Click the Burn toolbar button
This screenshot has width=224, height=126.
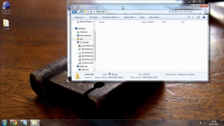click(x=142, y=17)
